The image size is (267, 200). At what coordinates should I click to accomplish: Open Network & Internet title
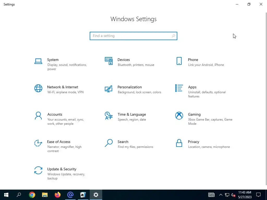(63, 87)
